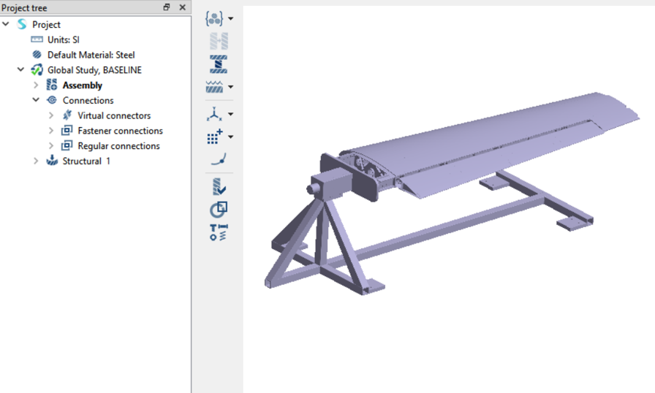Click the bolt and spring icon at toolbar bottom
Viewport: 655px width, 393px height.
click(218, 232)
